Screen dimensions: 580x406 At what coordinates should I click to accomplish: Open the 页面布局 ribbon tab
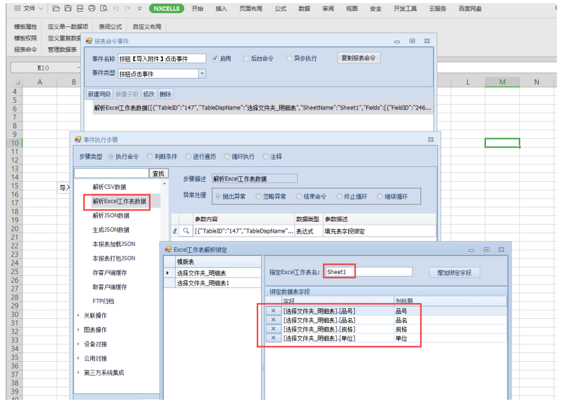tap(250, 9)
